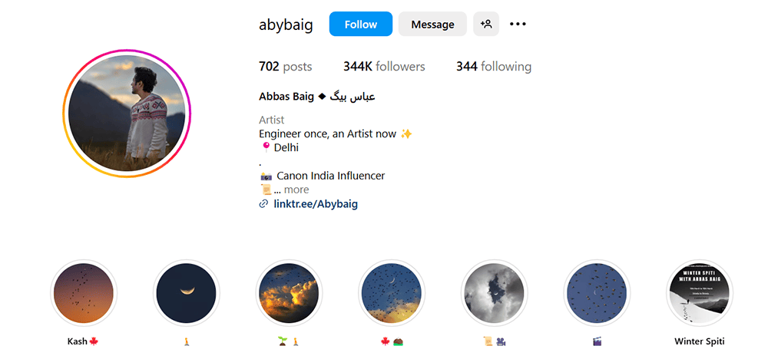The height and width of the screenshot is (359, 768).
Task: Click the Winter Spiti highlight label
Action: (700, 341)
